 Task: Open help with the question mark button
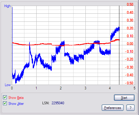pyautogui.click(x=130, y=108)
